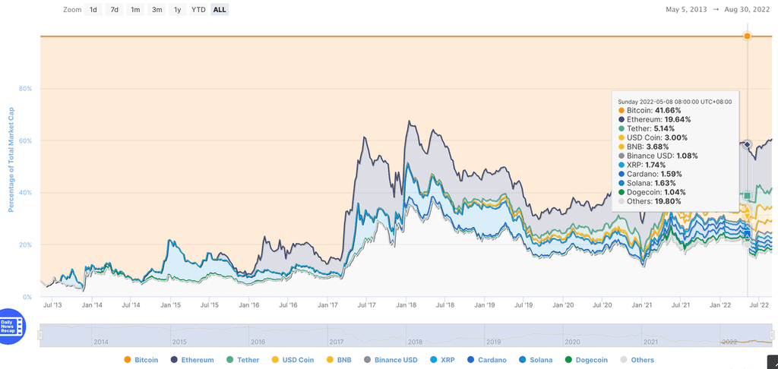This screenshot has width=778, height=369.
Task: Switch zoom to 1y
Action: tap(178, 10)
